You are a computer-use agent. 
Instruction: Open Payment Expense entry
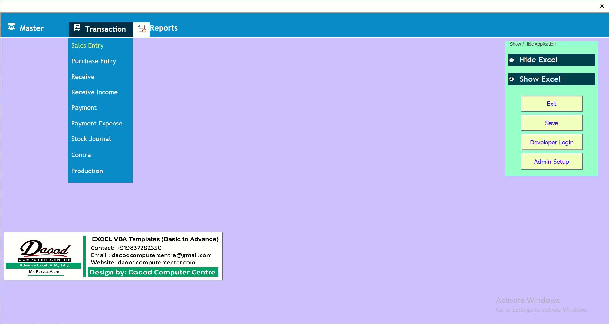coord(97,124)
